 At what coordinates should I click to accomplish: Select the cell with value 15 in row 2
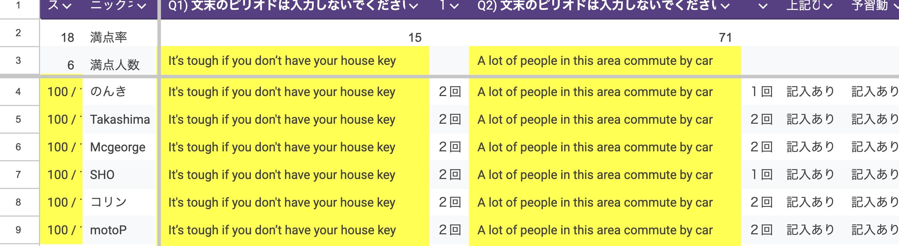click(x=295, y=37)
